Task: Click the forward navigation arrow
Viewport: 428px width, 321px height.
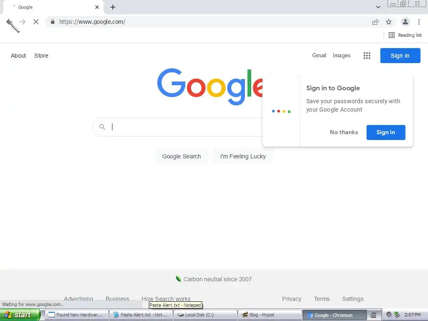Action: 23,22
